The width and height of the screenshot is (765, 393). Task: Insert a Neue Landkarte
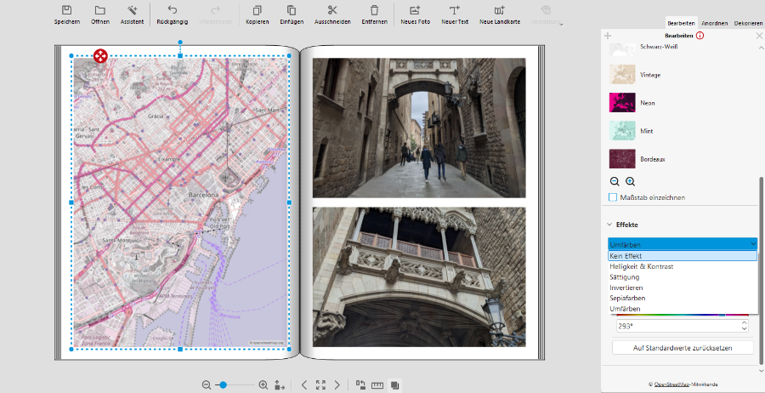click(499, 10)
